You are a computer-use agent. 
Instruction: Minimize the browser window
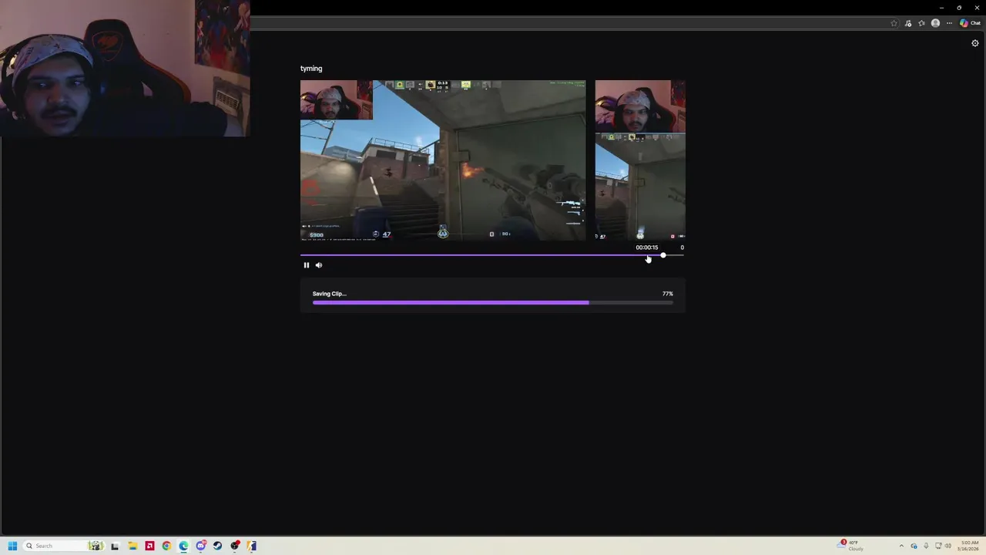coord(941,8)
